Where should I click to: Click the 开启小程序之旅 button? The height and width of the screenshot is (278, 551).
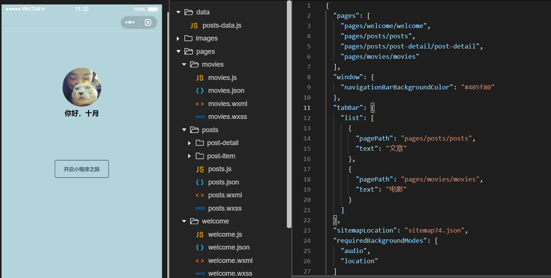pos(82,169)
